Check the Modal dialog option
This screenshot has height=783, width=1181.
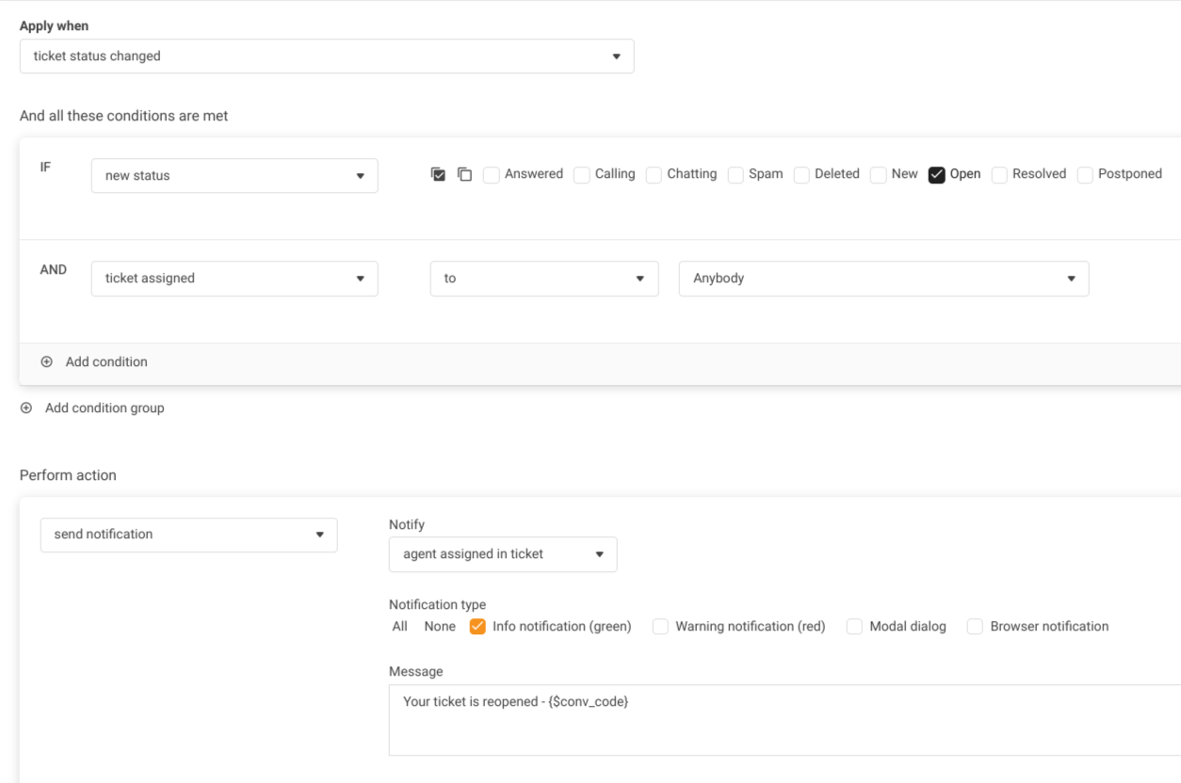point(854,627)
